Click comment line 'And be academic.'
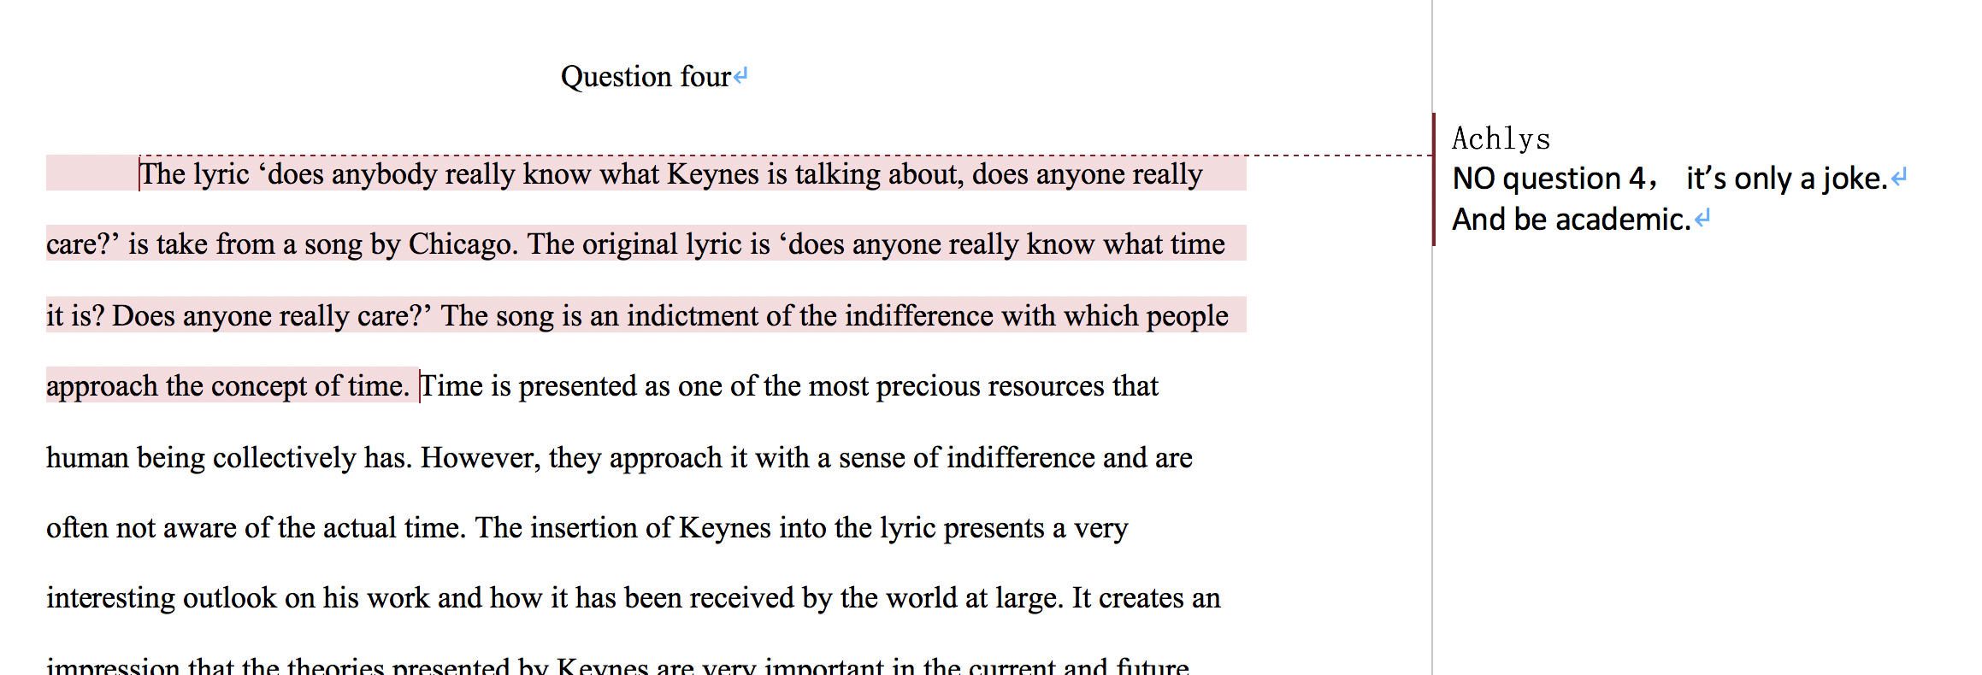Image resolution: width=1982 pixels, height=675 pixels. pos(1572,220)
